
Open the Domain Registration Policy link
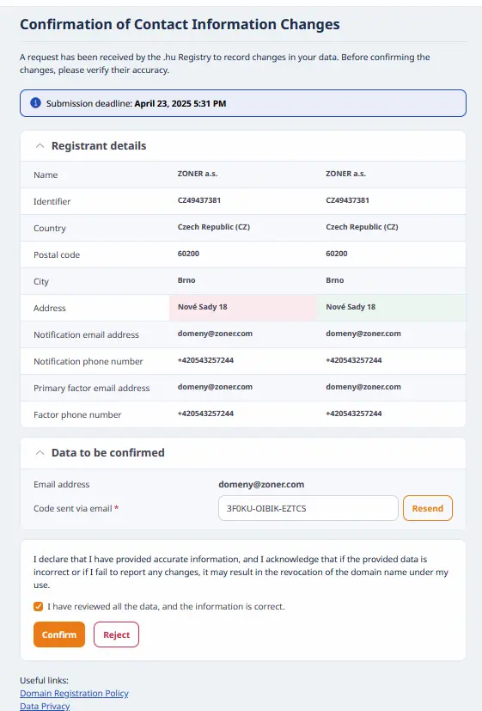point(74,693)
